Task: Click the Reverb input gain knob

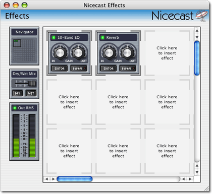Action: coord(109,53)
